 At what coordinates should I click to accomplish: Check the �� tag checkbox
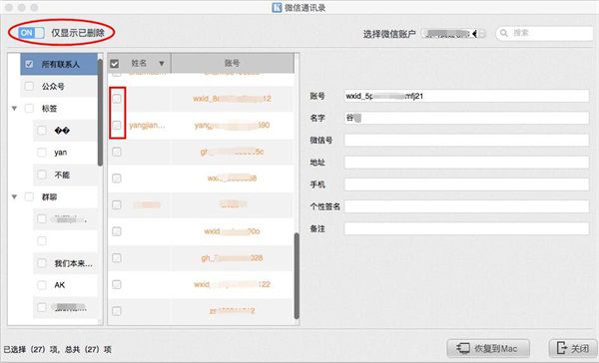point(42,131)
